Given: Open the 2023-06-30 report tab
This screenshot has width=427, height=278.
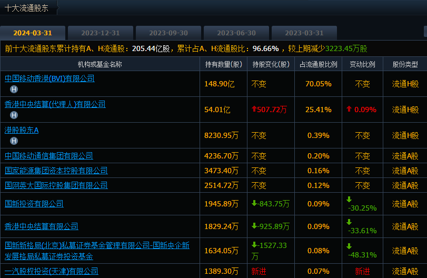Looking at the screenshot, I should click(x=236, y=33).
